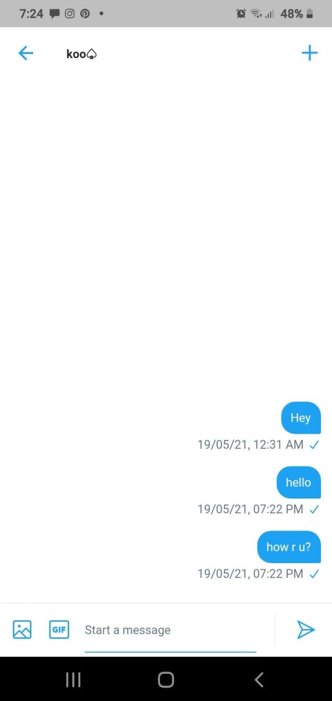The height and width of the screenshot is (701, 332).
Task: Tap the Android home button
Action: pyautogui.click(x=166, y=679)
